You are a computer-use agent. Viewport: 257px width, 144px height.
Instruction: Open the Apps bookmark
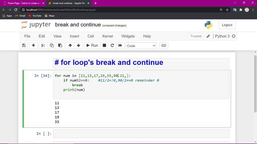pos(7,16)
